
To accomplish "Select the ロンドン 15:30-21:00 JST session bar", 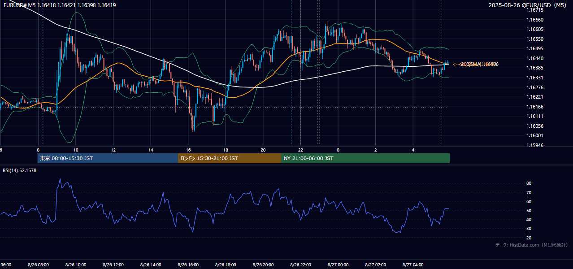I will coord(230,158).
